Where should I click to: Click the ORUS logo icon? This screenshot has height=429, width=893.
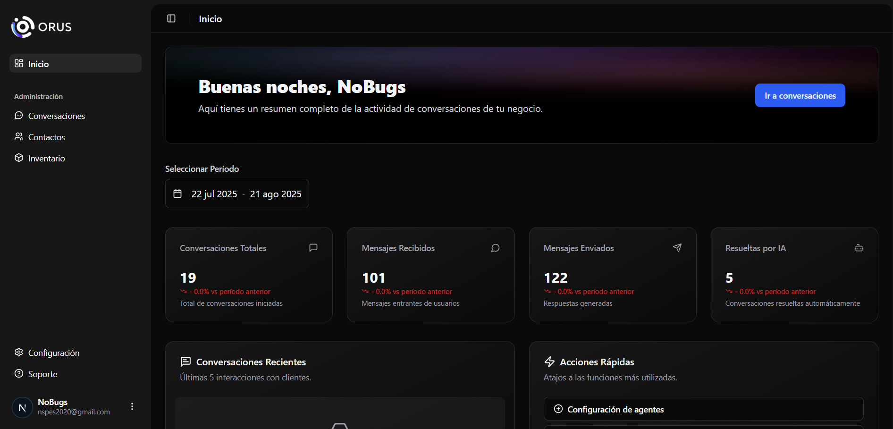point(23,27)
